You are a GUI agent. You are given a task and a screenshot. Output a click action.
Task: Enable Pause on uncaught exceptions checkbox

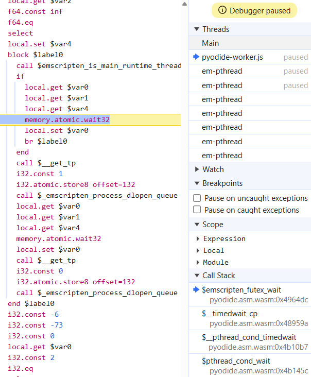click(x=197, y=198)
